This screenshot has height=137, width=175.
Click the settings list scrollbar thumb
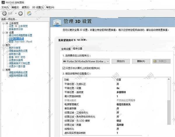169,112
